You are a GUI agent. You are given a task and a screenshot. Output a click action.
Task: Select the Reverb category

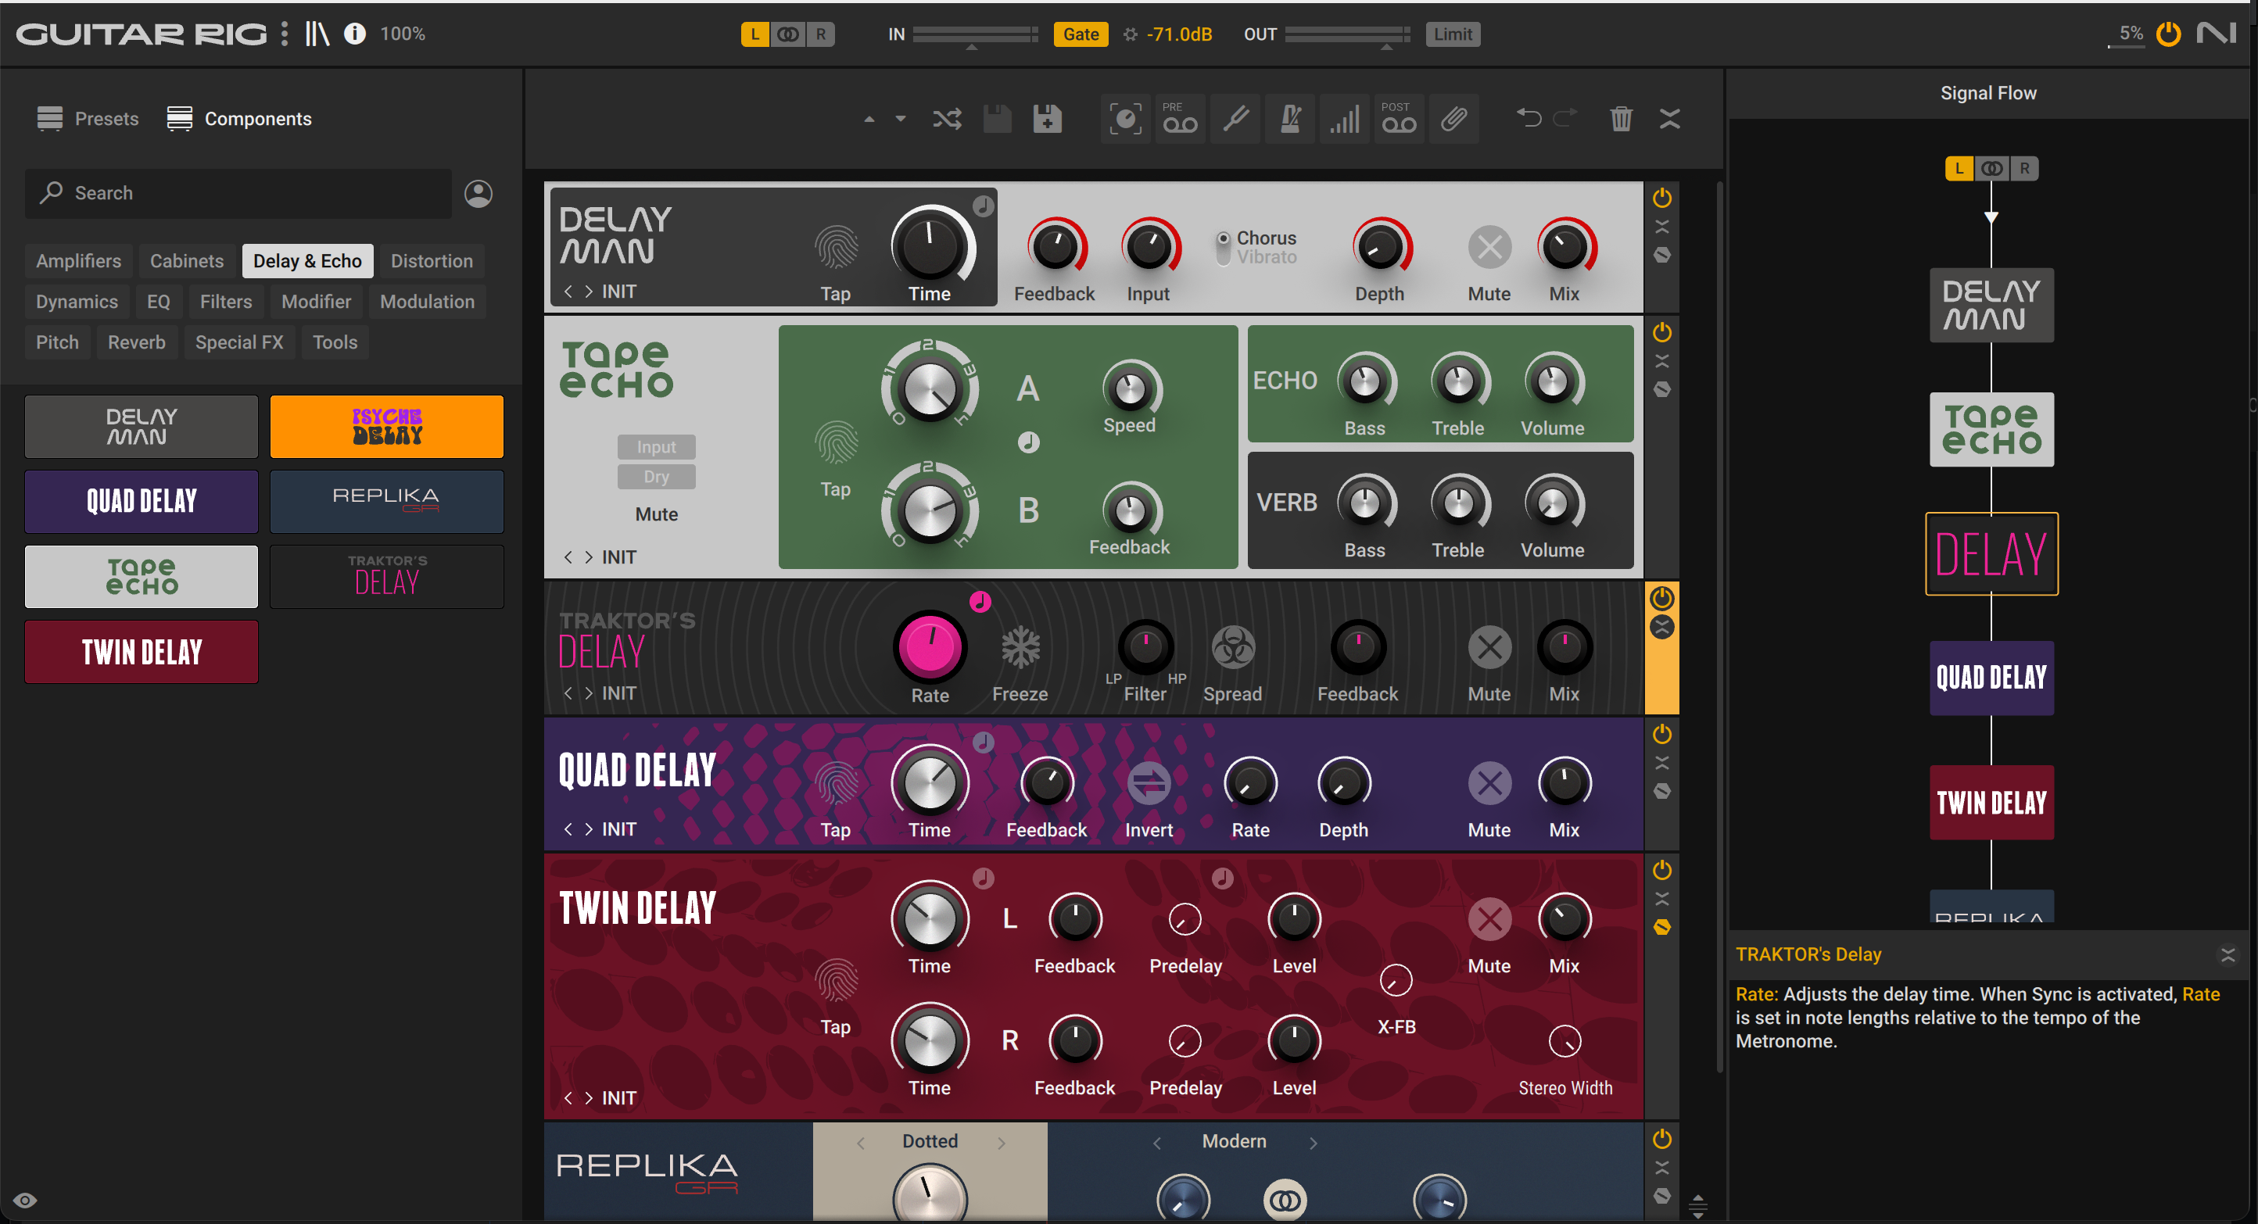click(136, 342)
